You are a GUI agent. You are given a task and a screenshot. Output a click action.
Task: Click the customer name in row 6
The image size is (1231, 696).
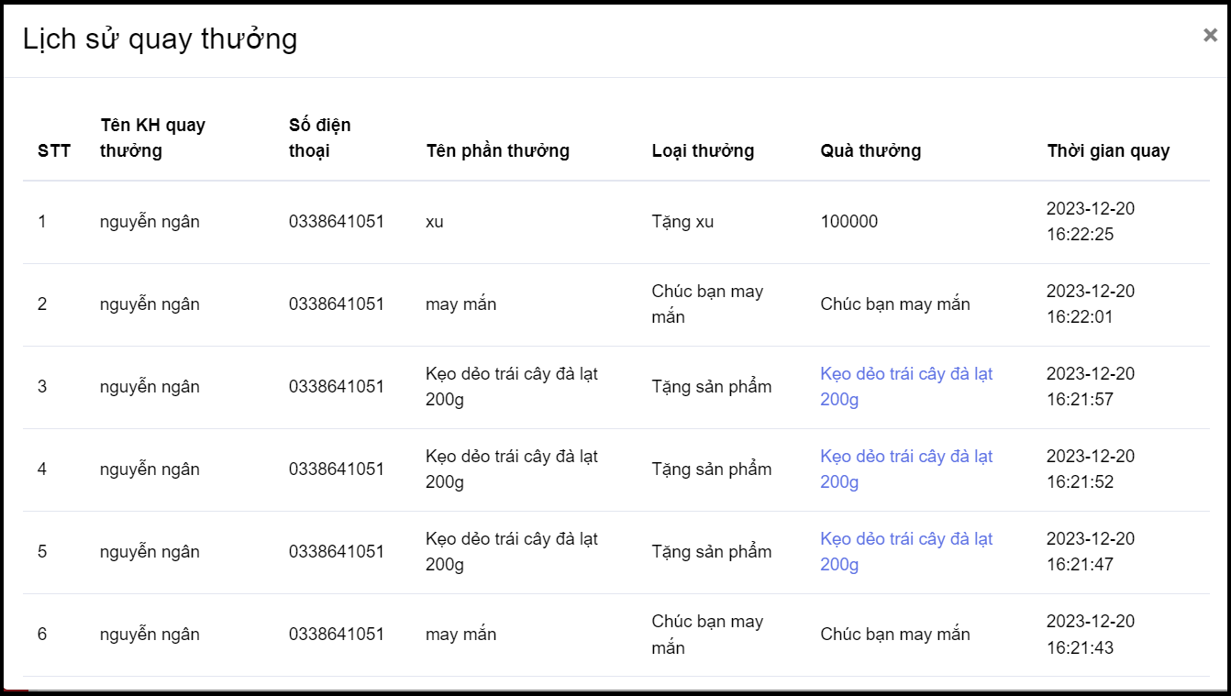tap(150, 635)
